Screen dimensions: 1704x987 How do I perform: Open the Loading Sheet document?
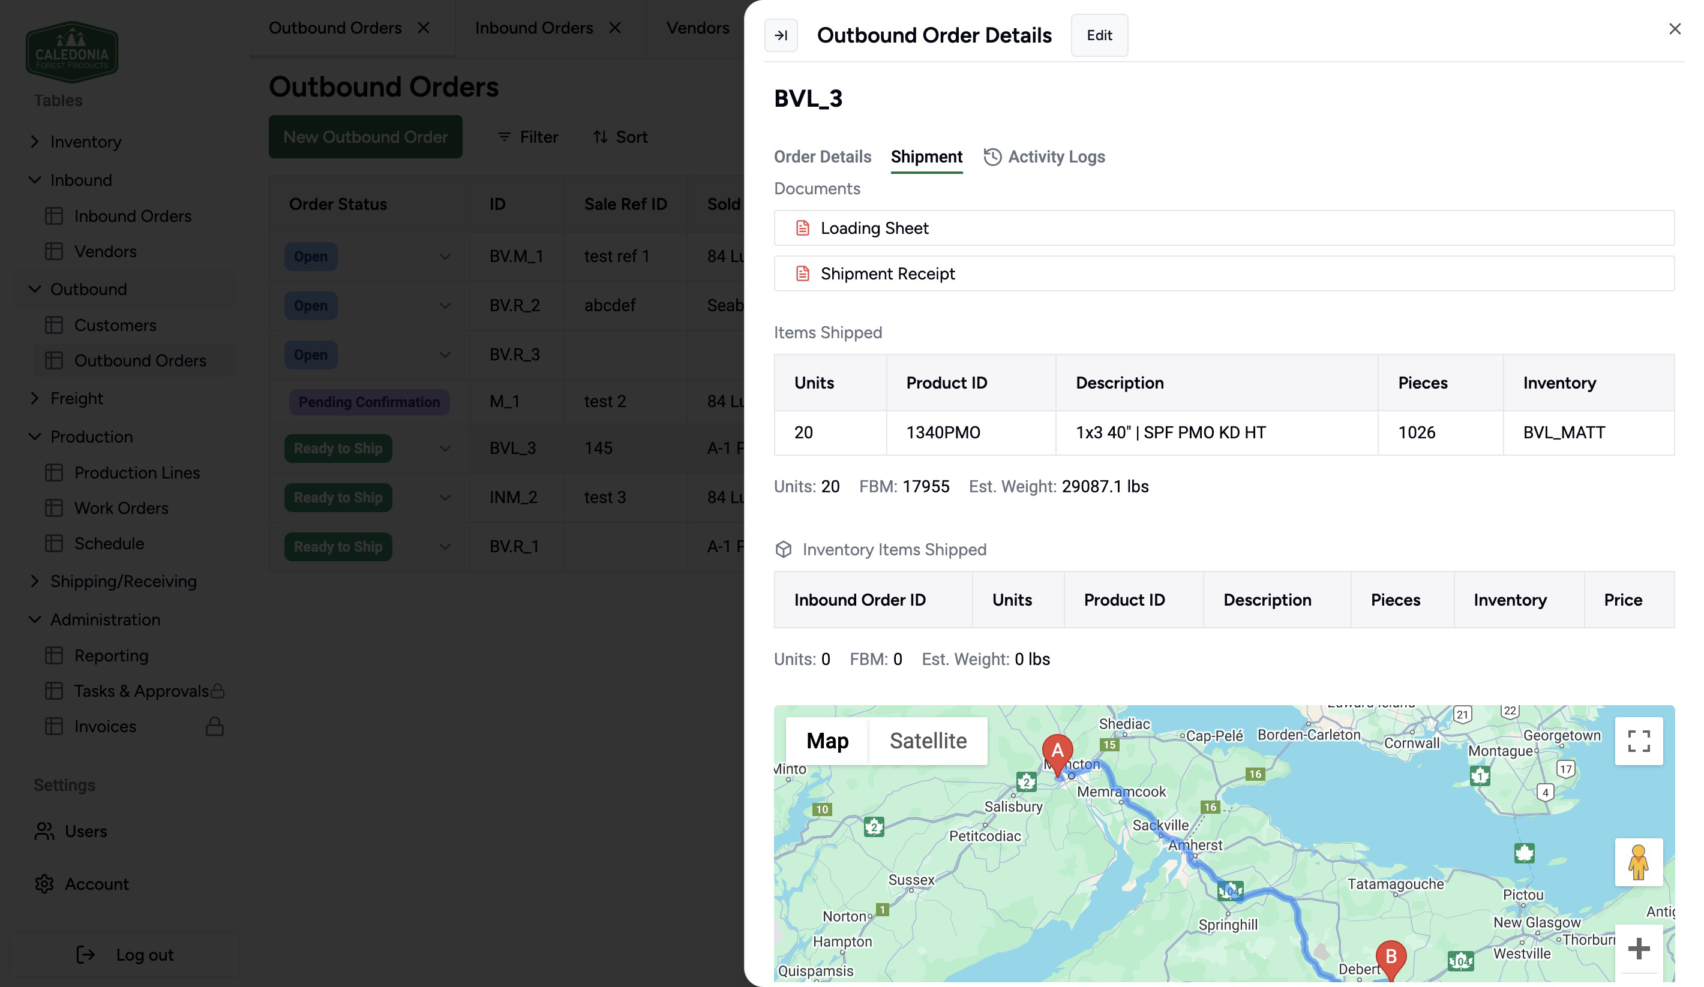pos(1224,228)
